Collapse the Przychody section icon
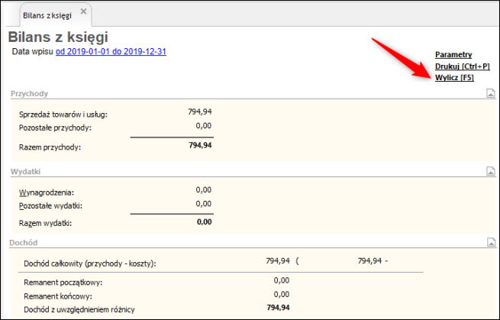Image resolution: width=500 pixels, height=320 pixels. (490, 93)
